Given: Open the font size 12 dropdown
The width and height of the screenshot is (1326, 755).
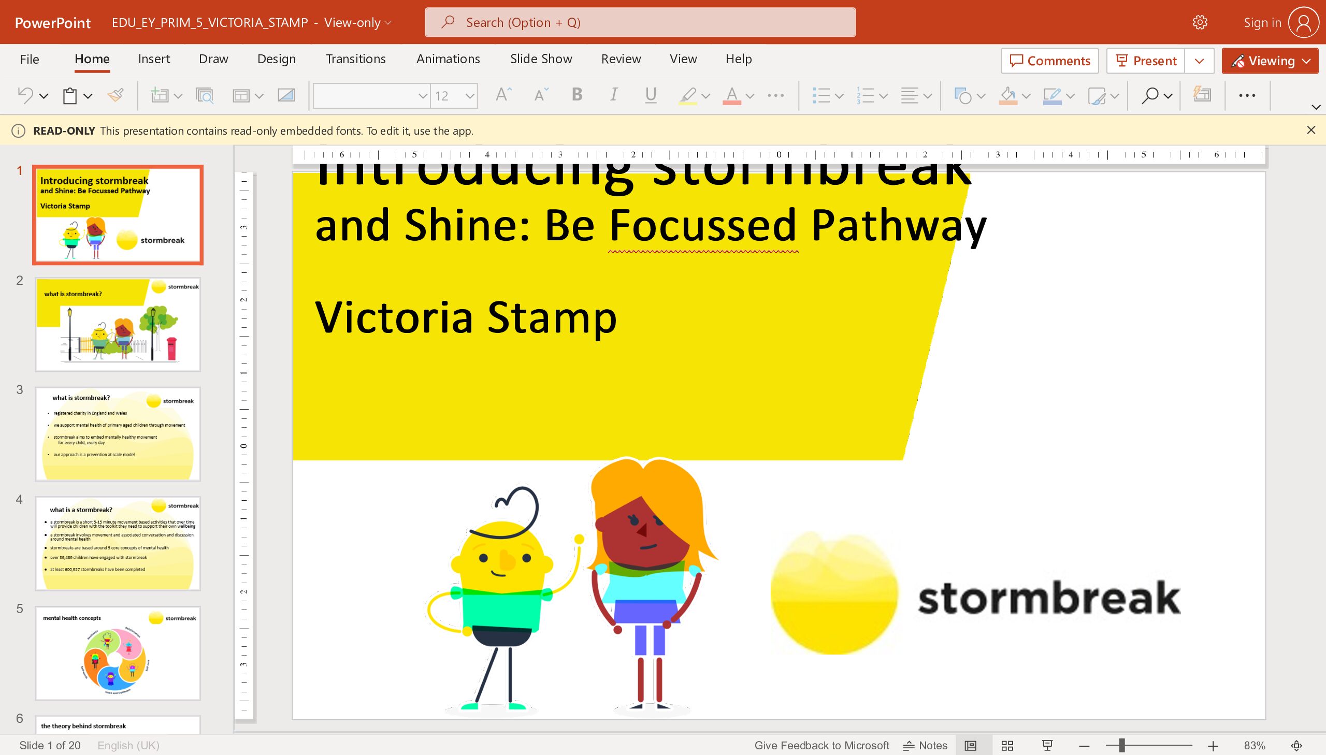Looking at the screenshot, I should 469,96.
